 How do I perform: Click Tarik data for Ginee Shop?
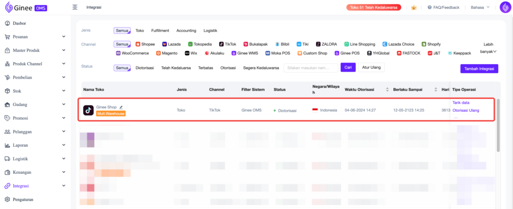point(461,103)
